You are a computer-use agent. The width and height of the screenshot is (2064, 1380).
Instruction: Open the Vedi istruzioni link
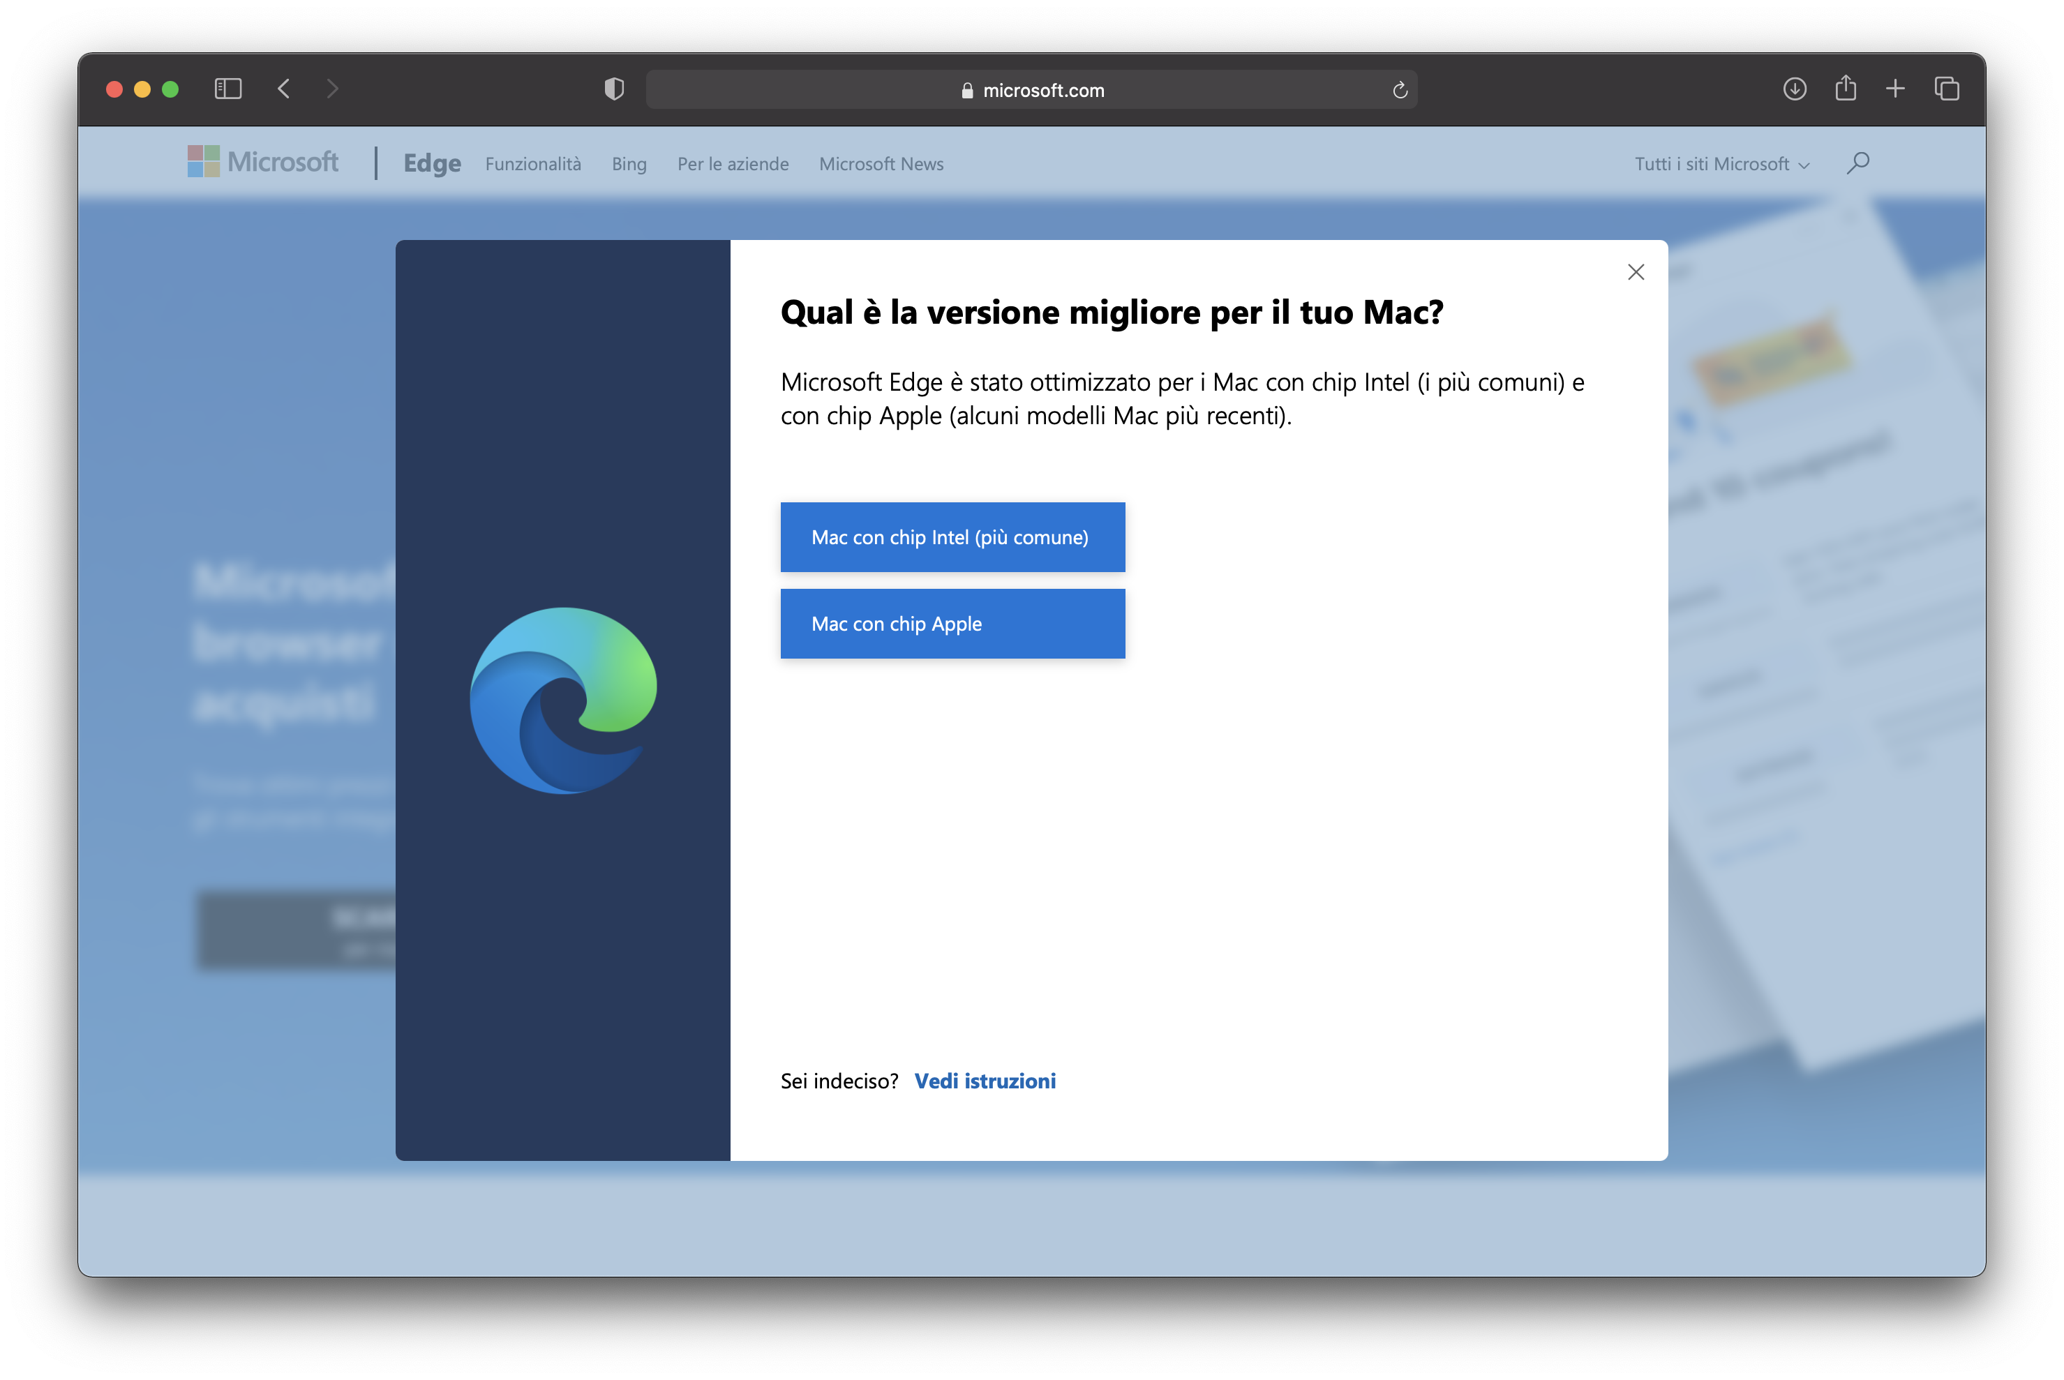point(985,1081)
